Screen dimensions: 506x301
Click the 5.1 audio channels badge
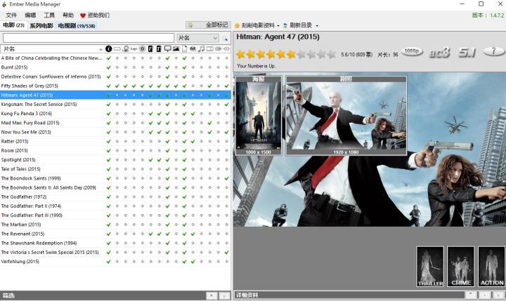pyautogui.click(x=467, y=52)
